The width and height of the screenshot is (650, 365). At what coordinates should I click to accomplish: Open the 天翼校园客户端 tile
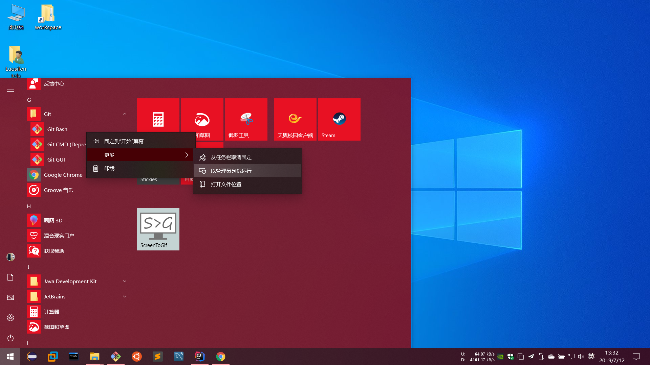point(295,119)
